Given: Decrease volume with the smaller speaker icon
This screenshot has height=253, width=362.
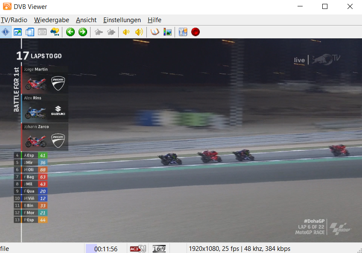Looking at the screenshot, I should click(126, 32).
